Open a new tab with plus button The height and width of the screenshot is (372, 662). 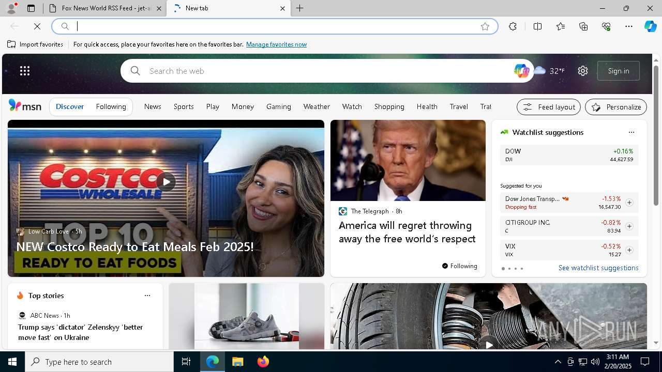[x=300, y=8]
